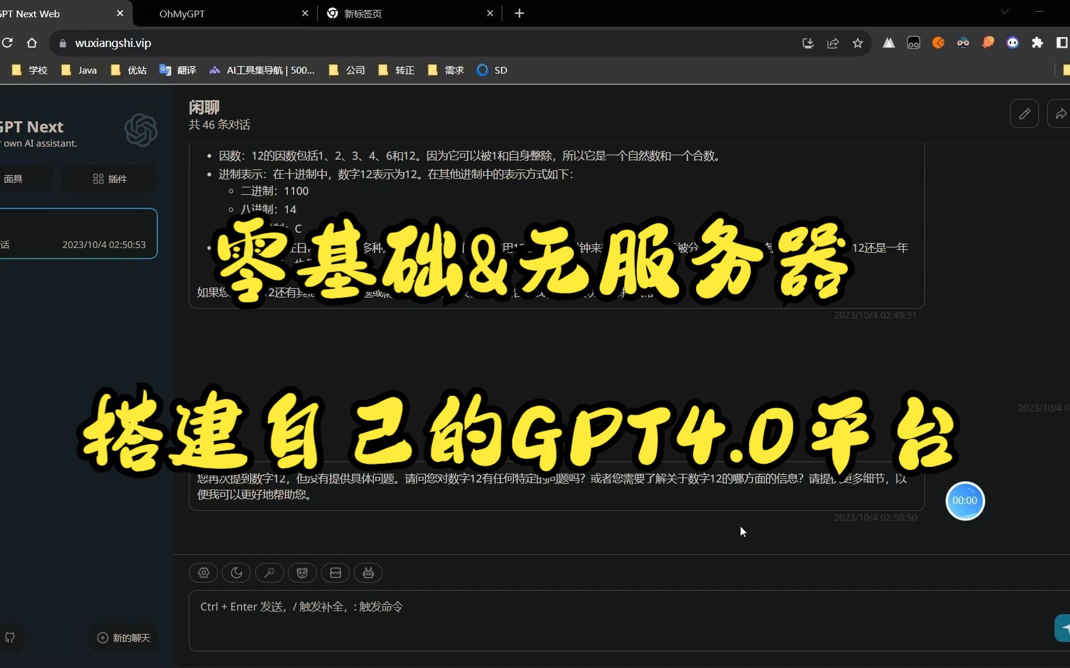Open the mask face icon above input

pos(302,573)
